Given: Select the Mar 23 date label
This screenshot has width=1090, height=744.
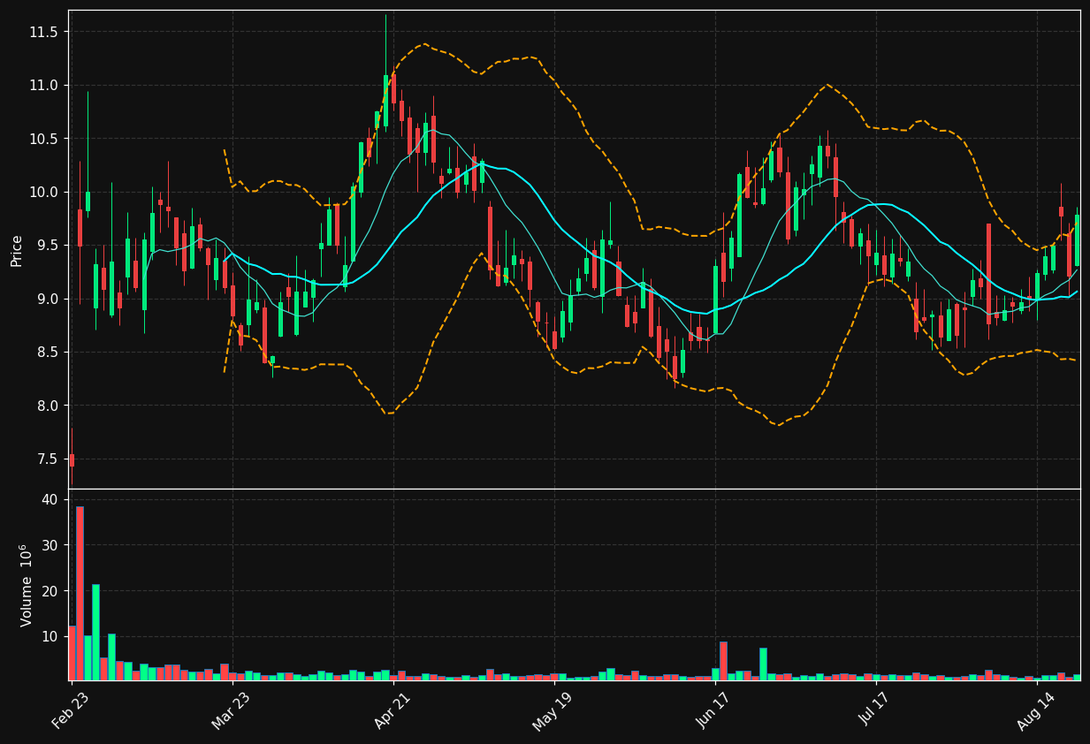Looking at the screenshot, I should click(231, 710).
